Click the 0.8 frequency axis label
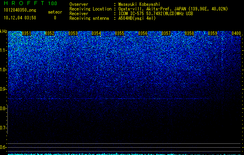This screenshot has height=155, width=244. pyautogui.click(x=3, y=108)
